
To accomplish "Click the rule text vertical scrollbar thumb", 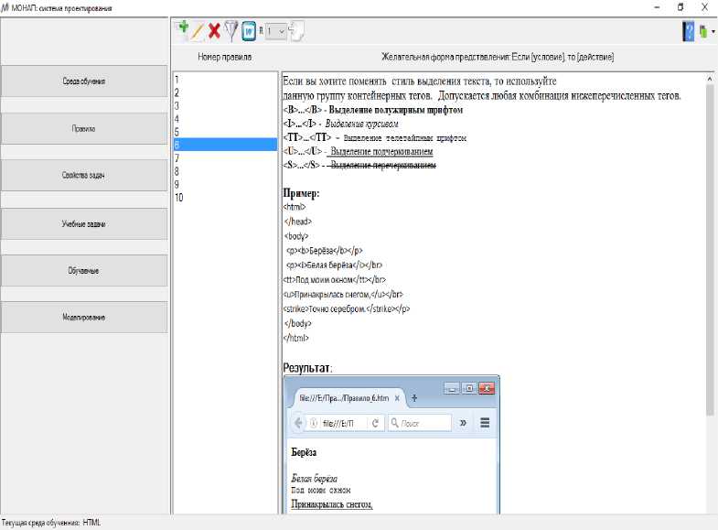I will pos(710,250).
